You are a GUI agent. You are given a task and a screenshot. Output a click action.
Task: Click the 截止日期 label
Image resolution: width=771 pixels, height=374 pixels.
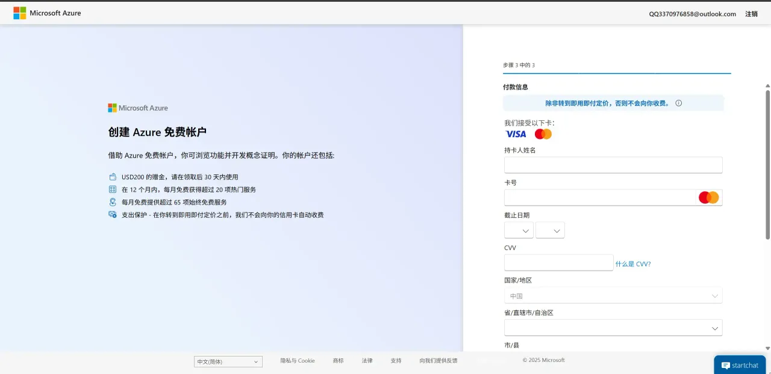click(517, 215)
